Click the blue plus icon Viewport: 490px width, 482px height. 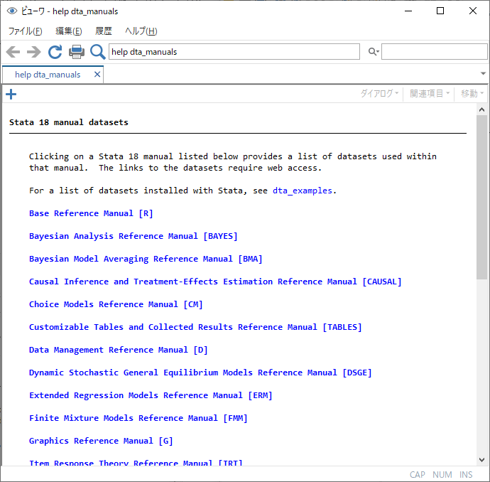11,94
